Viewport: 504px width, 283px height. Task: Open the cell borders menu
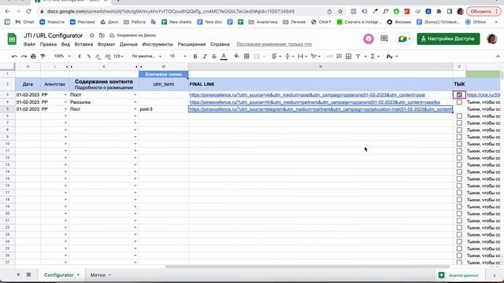click(x=246, y=57)
